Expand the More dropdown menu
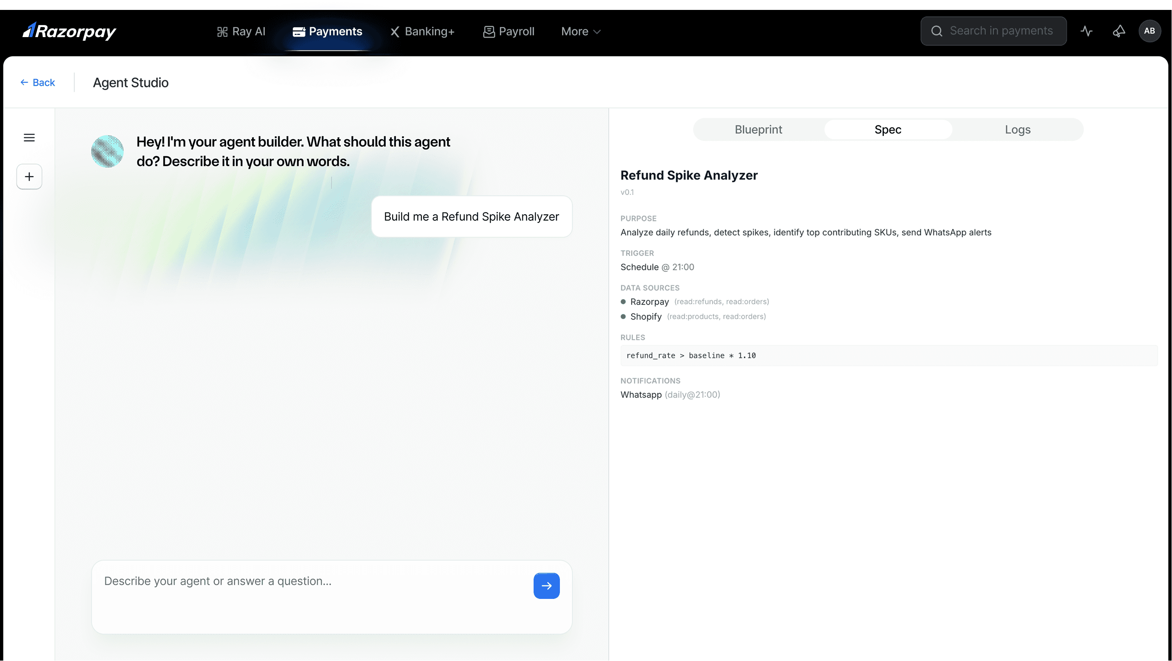The image size is (1172, 661). click(581, 31)
